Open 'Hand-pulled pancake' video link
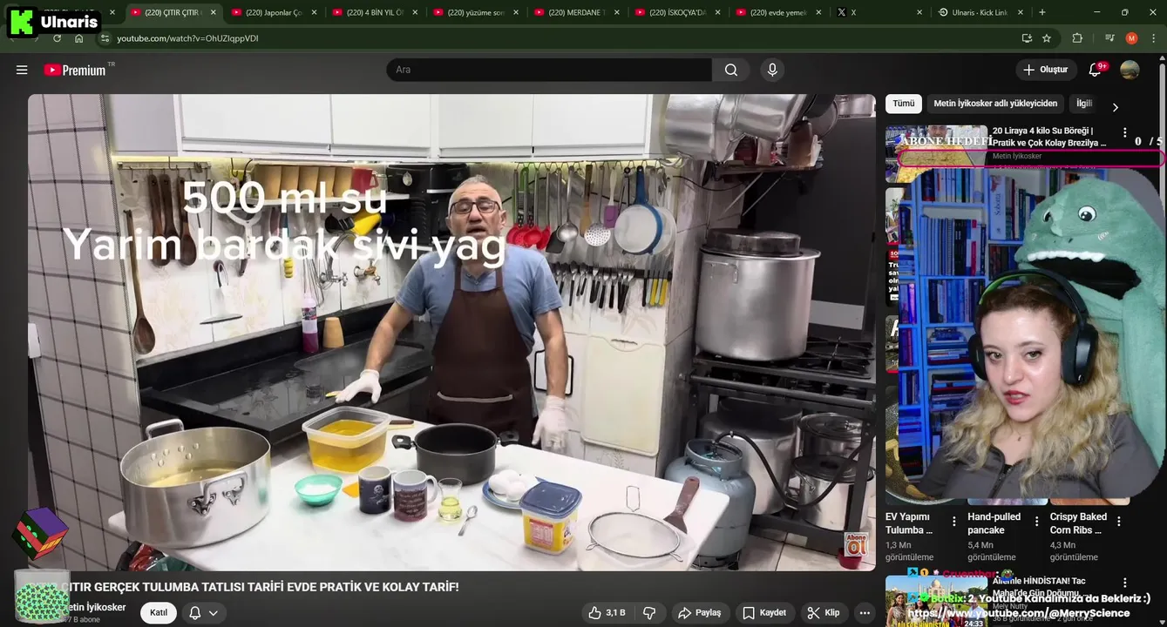1167x627 pixels. click(x=993, y=523)
